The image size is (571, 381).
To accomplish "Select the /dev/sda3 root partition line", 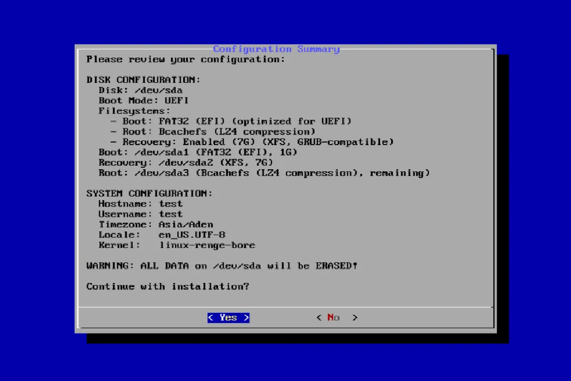I will [264, 173].
